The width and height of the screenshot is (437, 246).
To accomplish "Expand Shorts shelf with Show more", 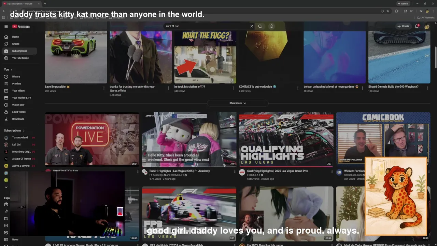I will pos(238,103).
